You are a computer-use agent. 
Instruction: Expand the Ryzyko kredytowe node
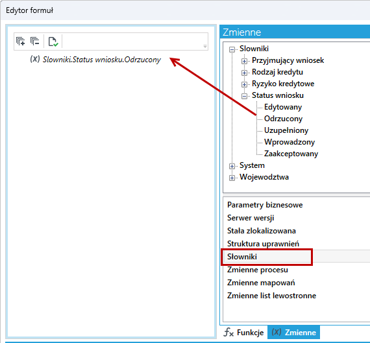click(244, 84)
